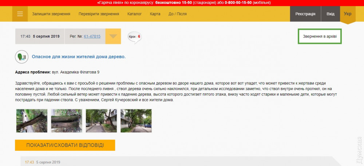Toggle ПОКАЗАТИ/СХОВАТИ ВІДПОВІДІ button

(65, 145)
